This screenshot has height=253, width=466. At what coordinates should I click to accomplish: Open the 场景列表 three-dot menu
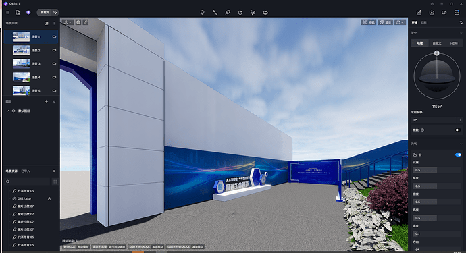54,23
